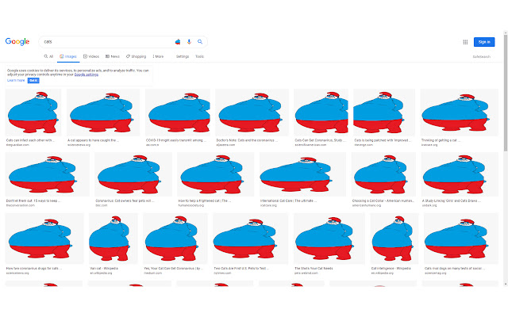Open thumbnail for Cats is being patched
The height and width of the screenshot is (317, 508).
coord(384,113)
